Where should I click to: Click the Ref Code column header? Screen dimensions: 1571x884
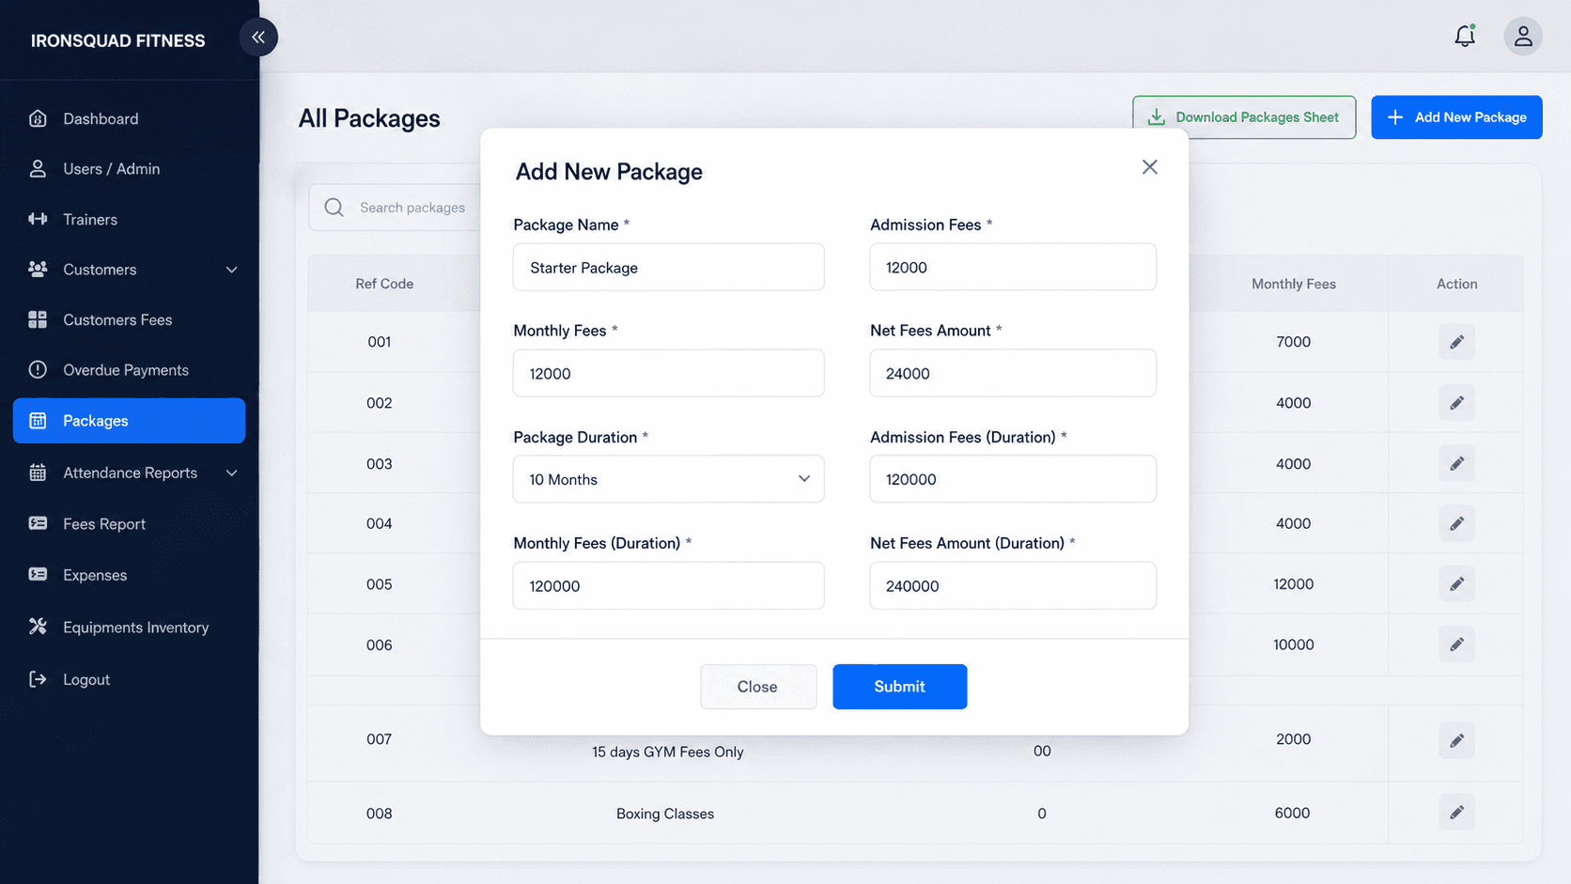point(384,284)
